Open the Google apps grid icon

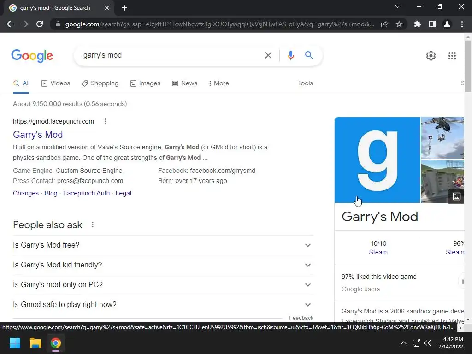tap(452, 56)
